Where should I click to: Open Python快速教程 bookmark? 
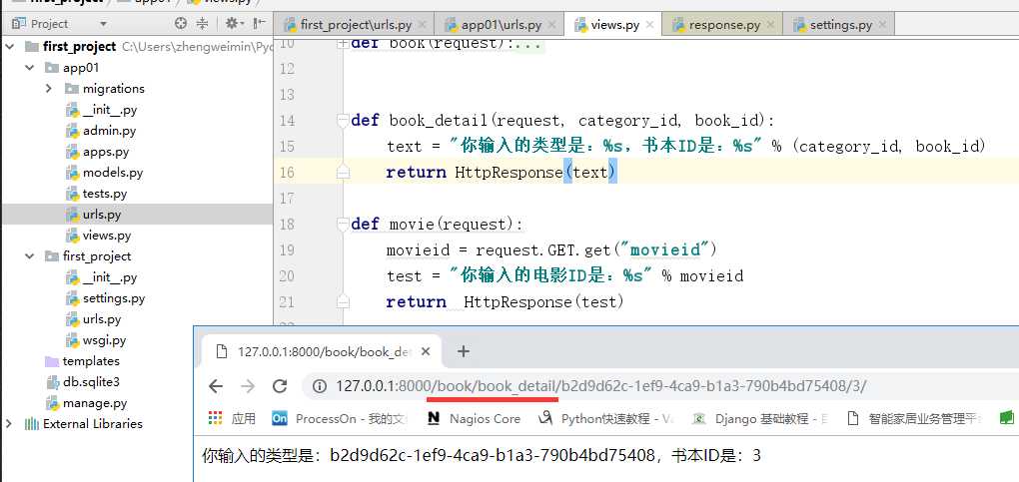[x=606, y=419]
